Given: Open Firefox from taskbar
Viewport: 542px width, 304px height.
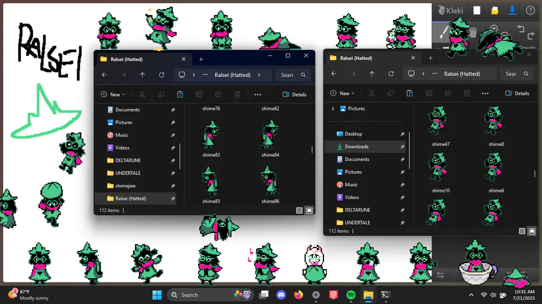Looking at the screenshot, I should [x=298, y=295].
